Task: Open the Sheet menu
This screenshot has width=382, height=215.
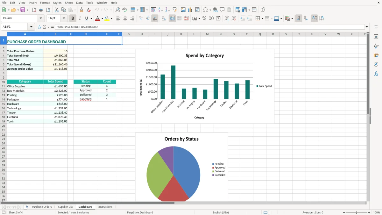Action: coord(69,3)
